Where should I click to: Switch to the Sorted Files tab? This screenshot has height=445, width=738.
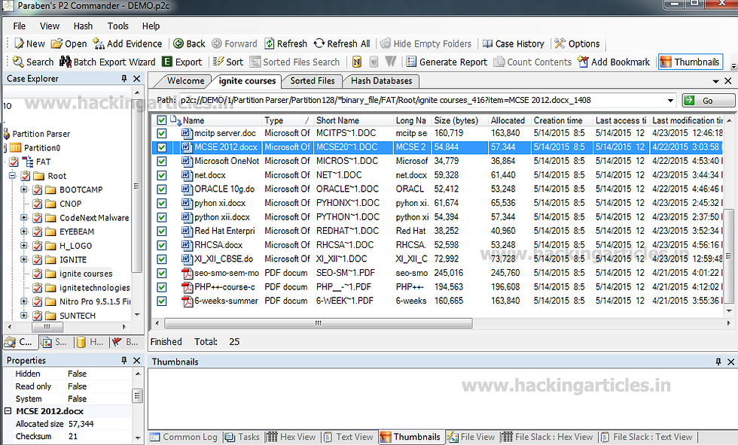(x=313, y=81)
